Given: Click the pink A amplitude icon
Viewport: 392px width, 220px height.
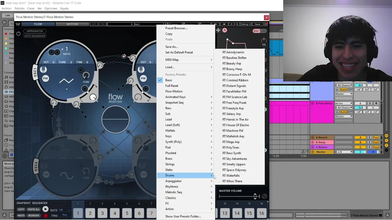Looking at the screenshot, I should click(225, 30).
